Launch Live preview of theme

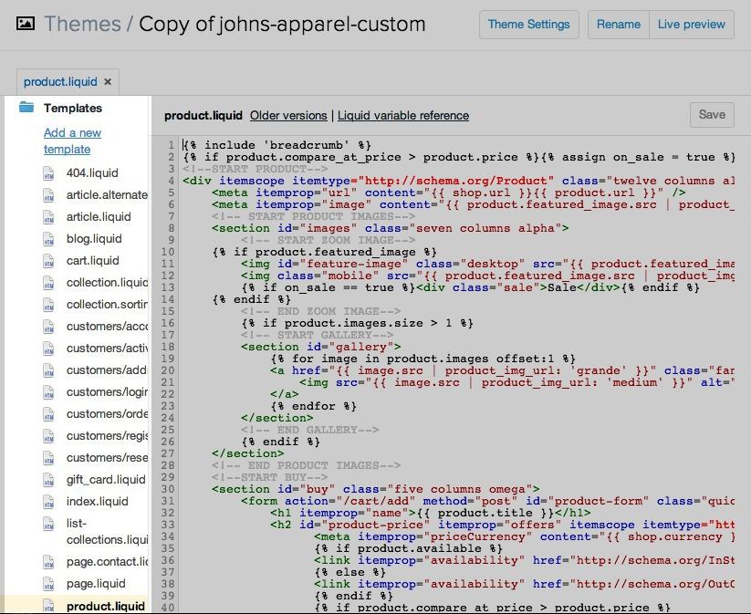[691, 25]
